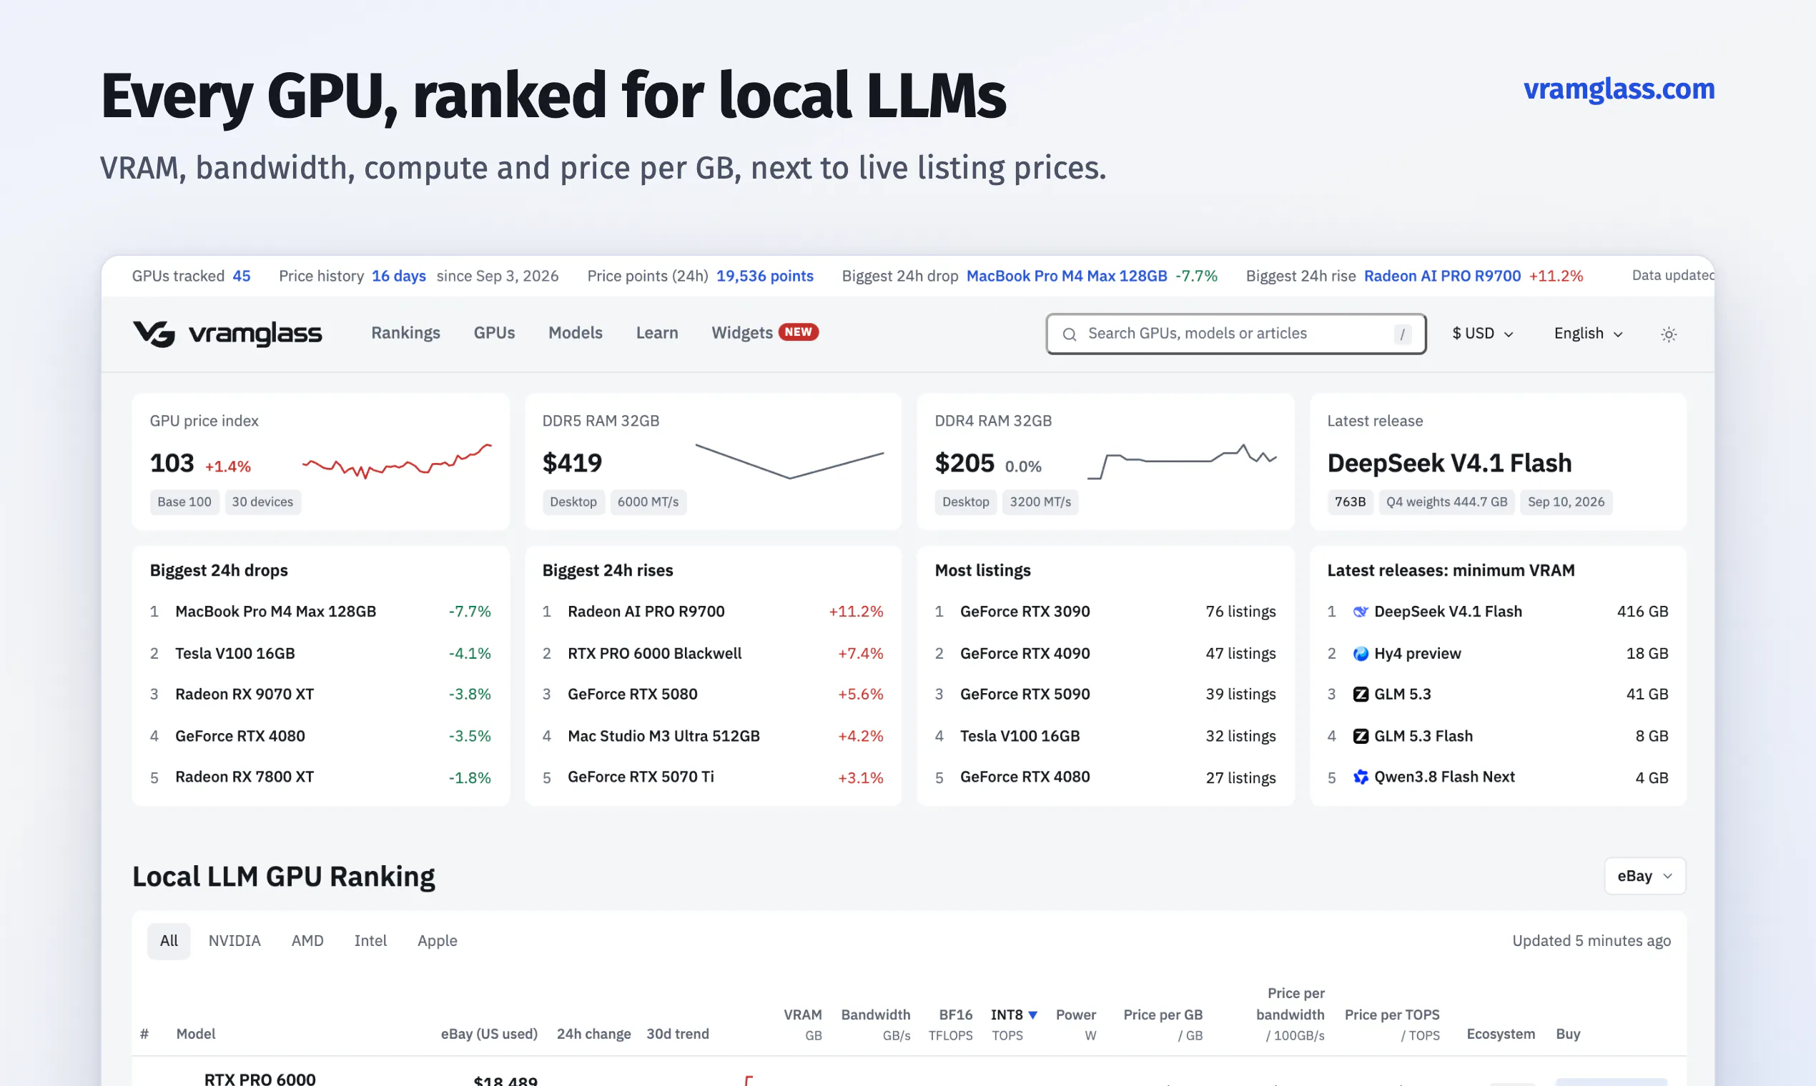This screenshot has height=1086, width=1816.
Task: Sort table by Price per TOPS column header
Action: tap(1392, 1025)
